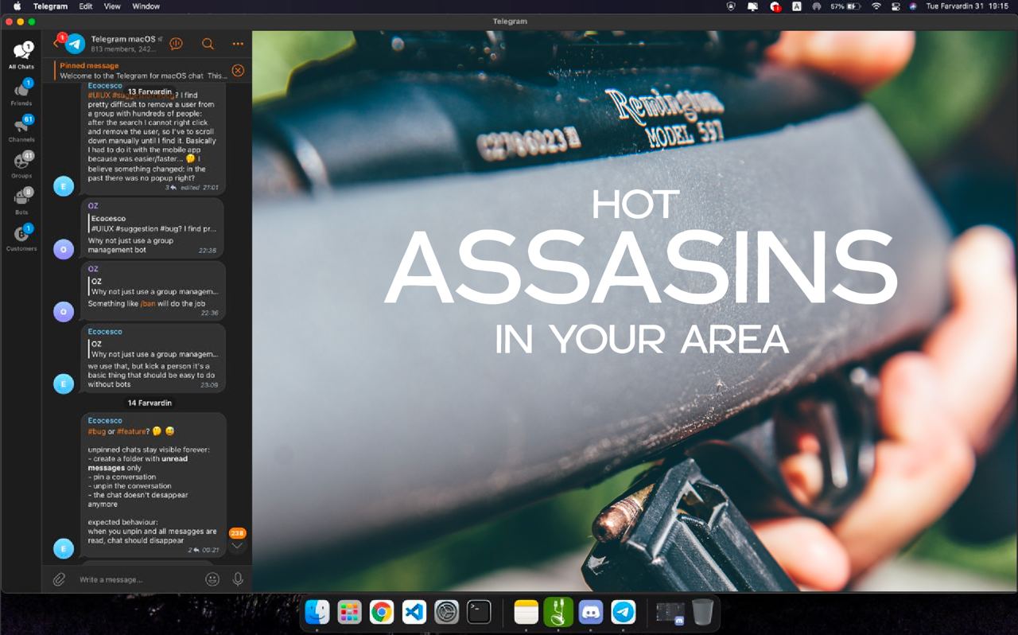Viewport: 1018px width, 635px height.
Task: Open System Preferences from the Dock
Action: [447, 612]
